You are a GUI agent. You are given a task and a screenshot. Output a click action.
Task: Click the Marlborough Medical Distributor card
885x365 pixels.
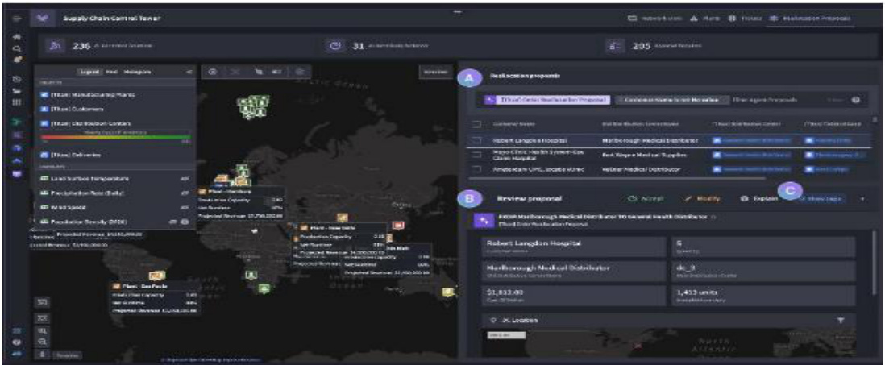(x=573, y=271)
